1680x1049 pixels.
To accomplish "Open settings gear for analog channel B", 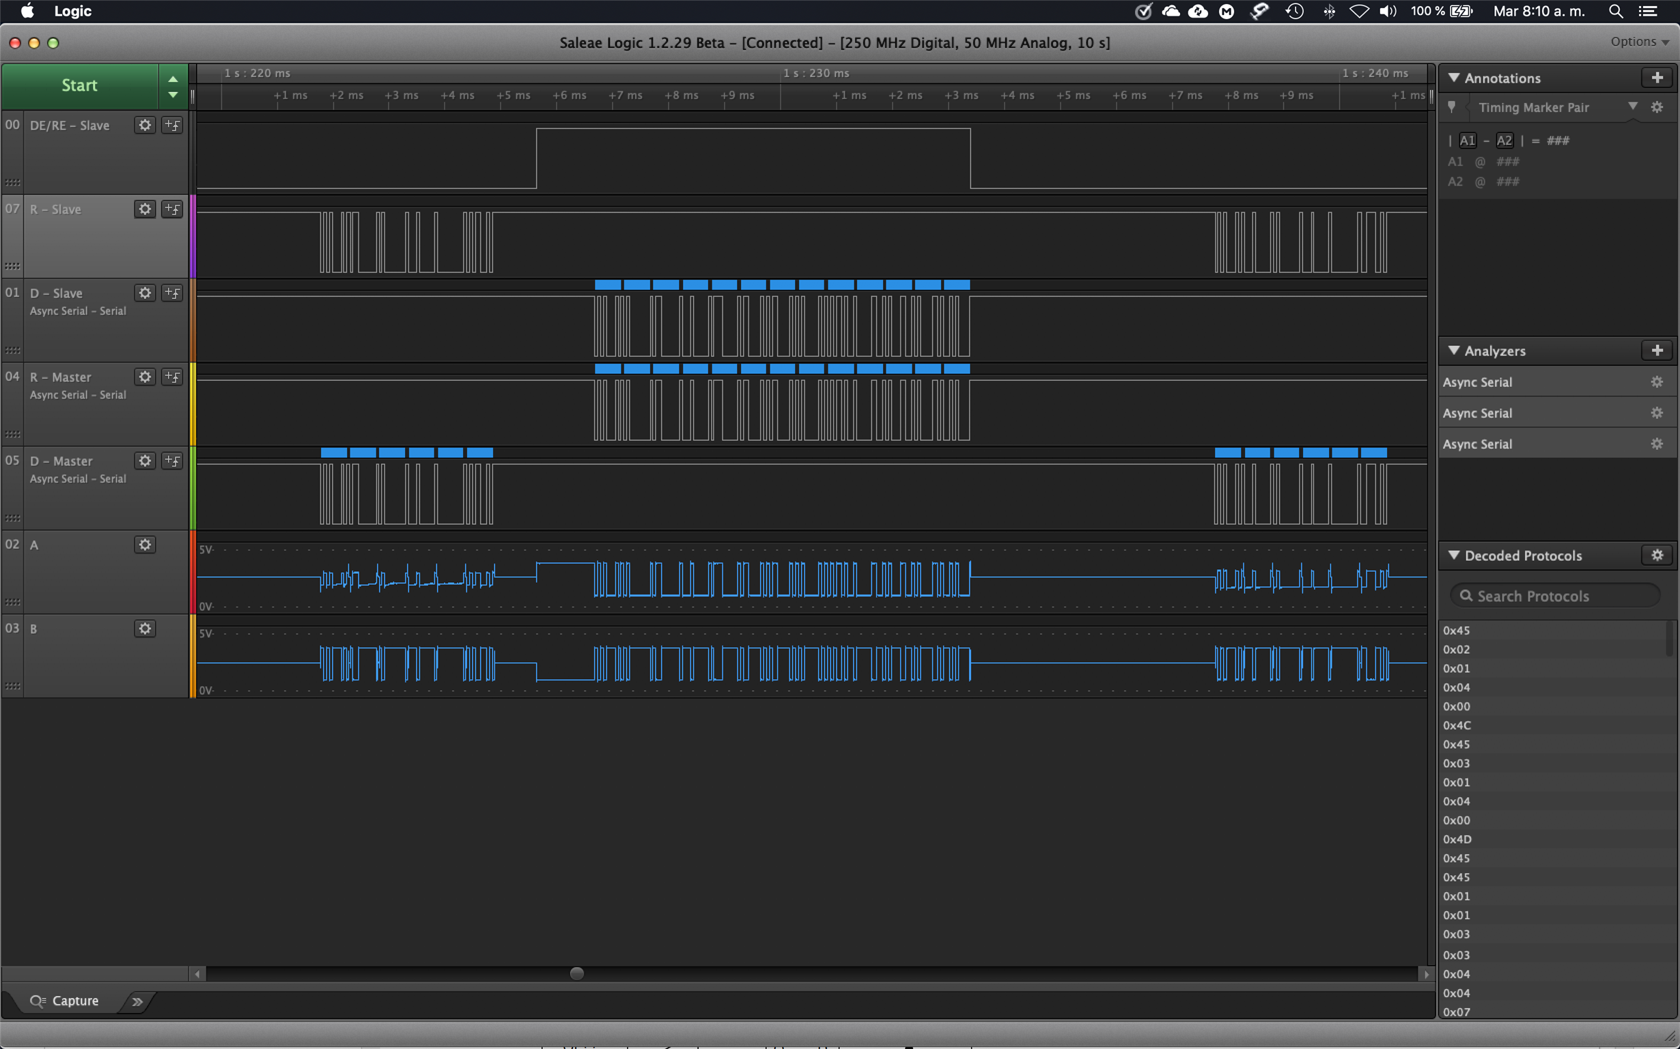I will click(144, 629).
